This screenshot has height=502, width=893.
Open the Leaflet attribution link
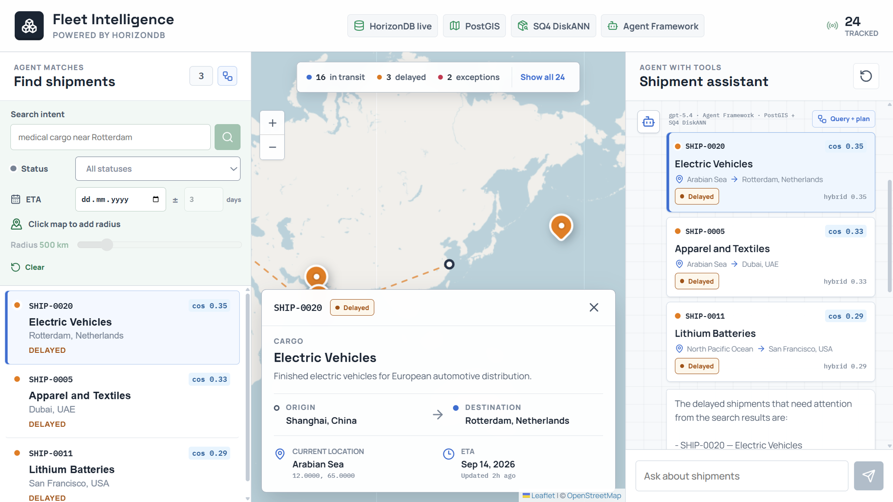[543, 495]
